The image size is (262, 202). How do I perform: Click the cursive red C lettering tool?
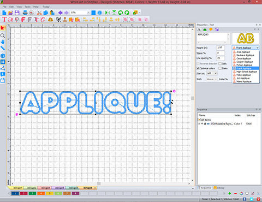tap(43, 20)
